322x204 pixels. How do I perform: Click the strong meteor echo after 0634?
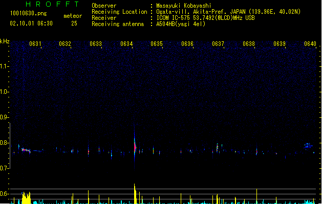pyautogui.click(x=135, y=147)
